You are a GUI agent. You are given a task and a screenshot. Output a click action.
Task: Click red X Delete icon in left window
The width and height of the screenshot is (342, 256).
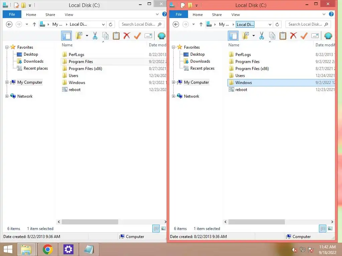click(127, 35)
